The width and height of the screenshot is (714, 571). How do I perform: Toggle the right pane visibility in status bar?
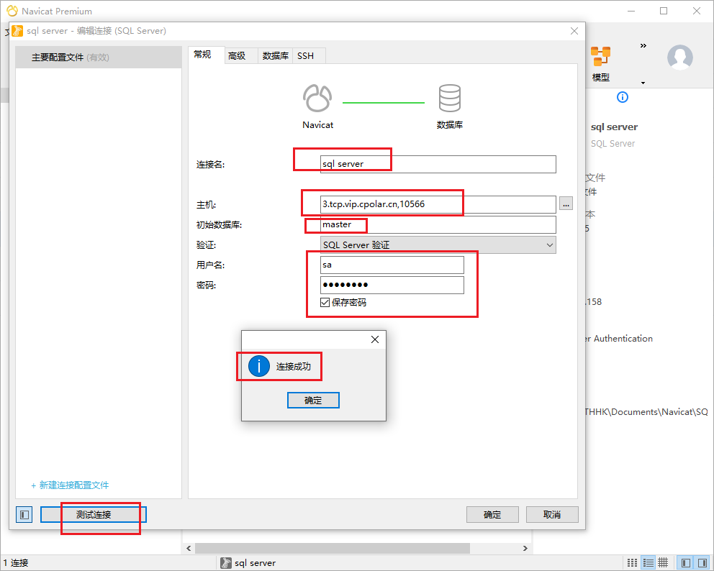[x=702, y=562]
